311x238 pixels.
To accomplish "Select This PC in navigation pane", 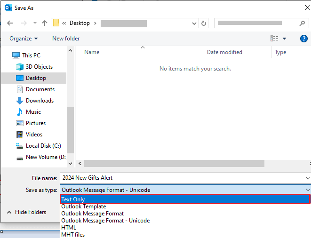I will coord(31,56).
